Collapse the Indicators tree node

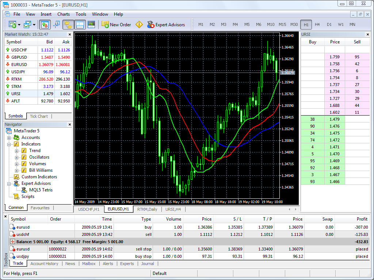point(8,144)
